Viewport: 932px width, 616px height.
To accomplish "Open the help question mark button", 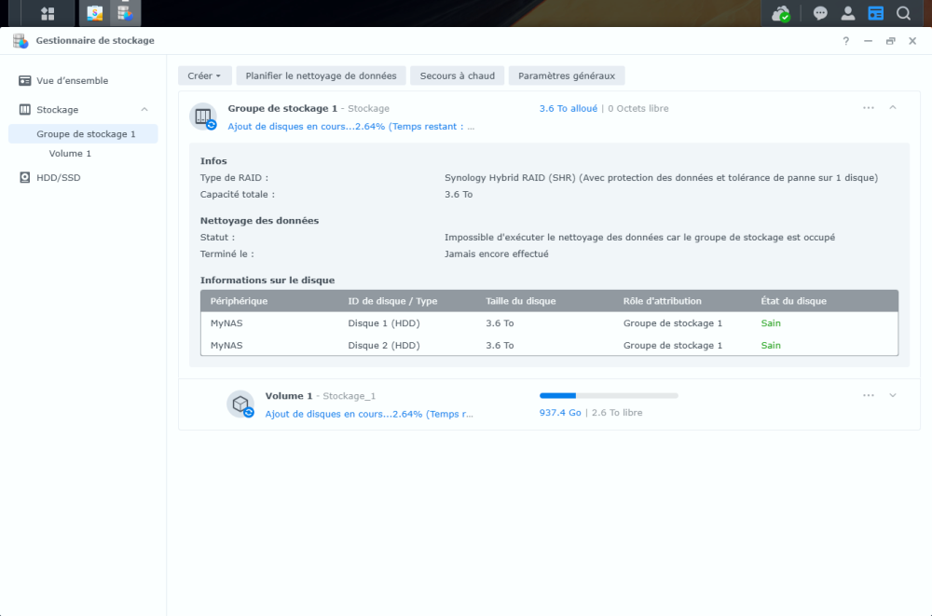I will coord(846,41).
